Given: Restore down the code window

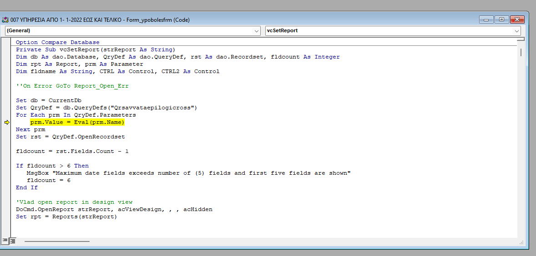Looking at the screenshot, I should point(501,20).
